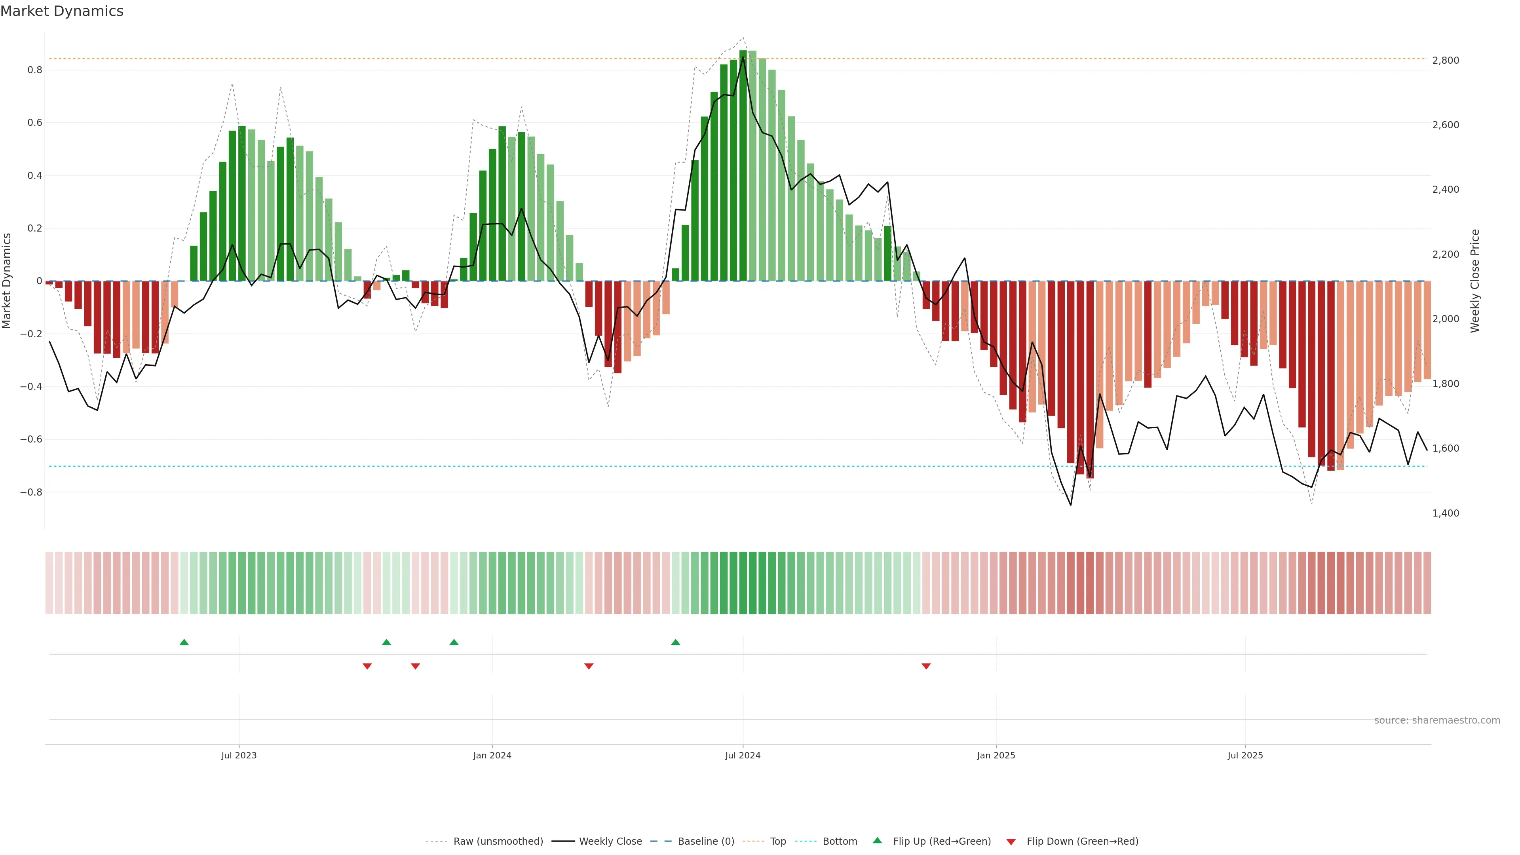Screen dimensions: 1520x855
Task: Click the 2,800 right axis tick label
Action: pyautogui.click(x=1446, y=60)
